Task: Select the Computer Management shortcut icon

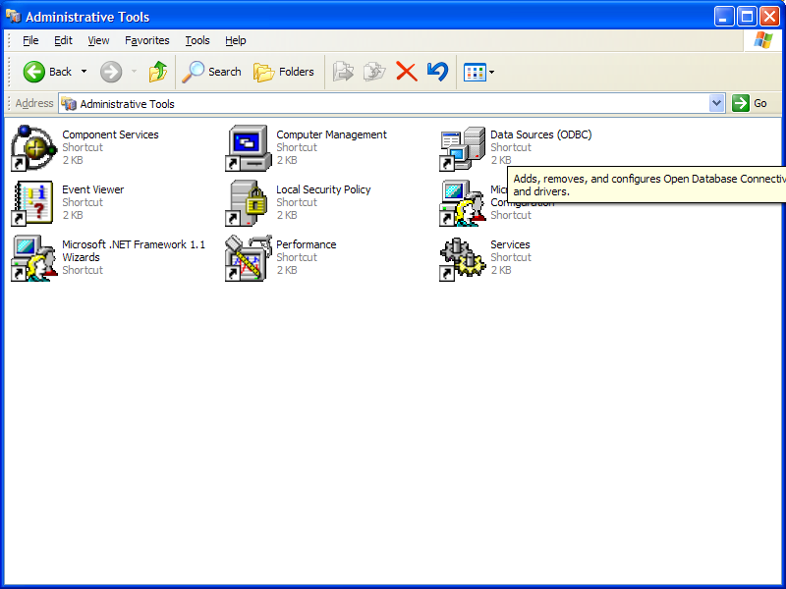Action: click(x=248, y=148)
